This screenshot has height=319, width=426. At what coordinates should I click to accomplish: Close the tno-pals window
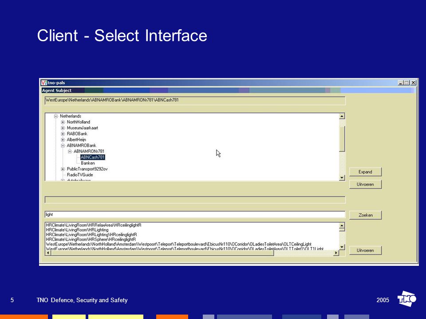[x=413, y=83]
